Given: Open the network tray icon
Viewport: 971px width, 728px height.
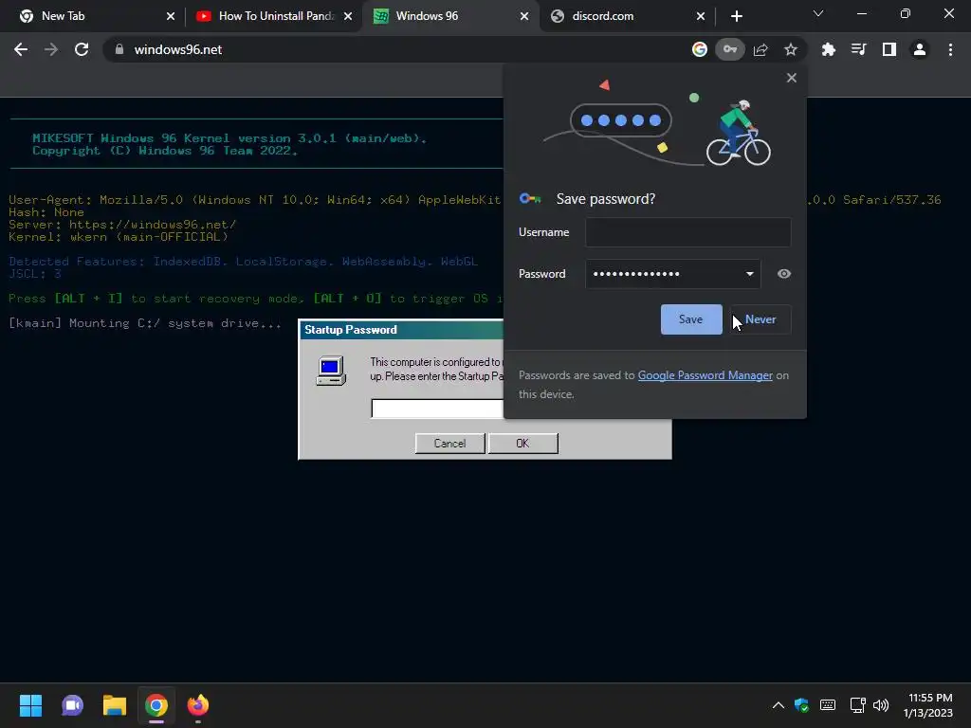Looking at the screenshot, I should tap(857, 705).
